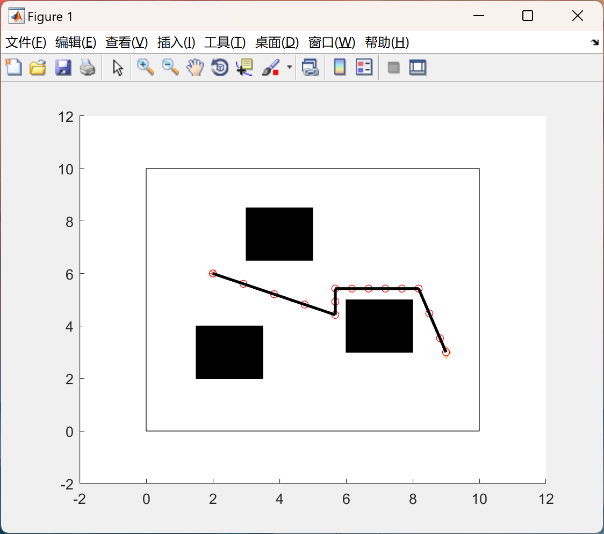This screenshot has width=604, height=534.
Task: Open the 工具(T) menu
Action: 225,42
